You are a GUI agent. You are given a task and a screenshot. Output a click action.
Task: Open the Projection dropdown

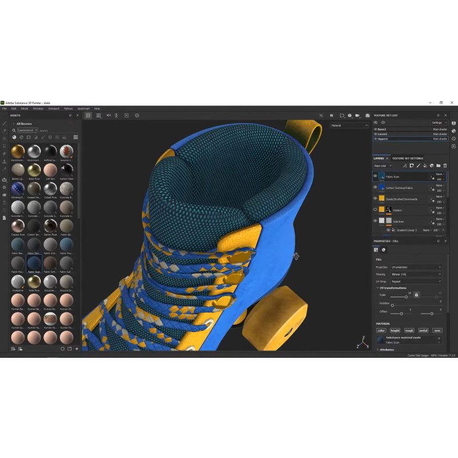pos(416,267)
